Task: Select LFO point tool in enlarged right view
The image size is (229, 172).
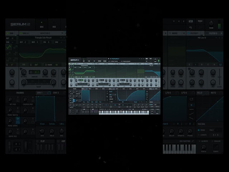Action: coord(191,105)
